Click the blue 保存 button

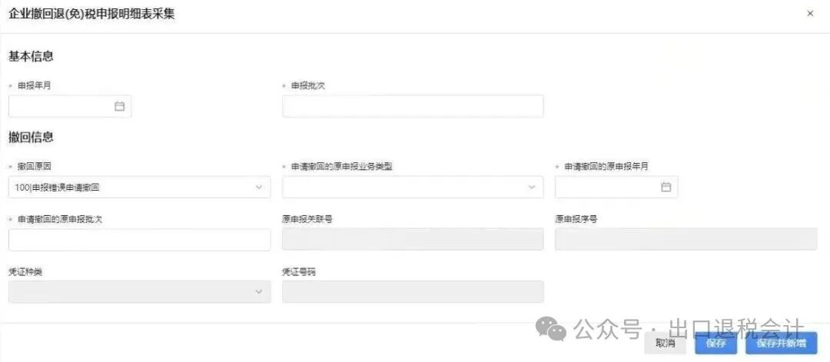point(715,344)
